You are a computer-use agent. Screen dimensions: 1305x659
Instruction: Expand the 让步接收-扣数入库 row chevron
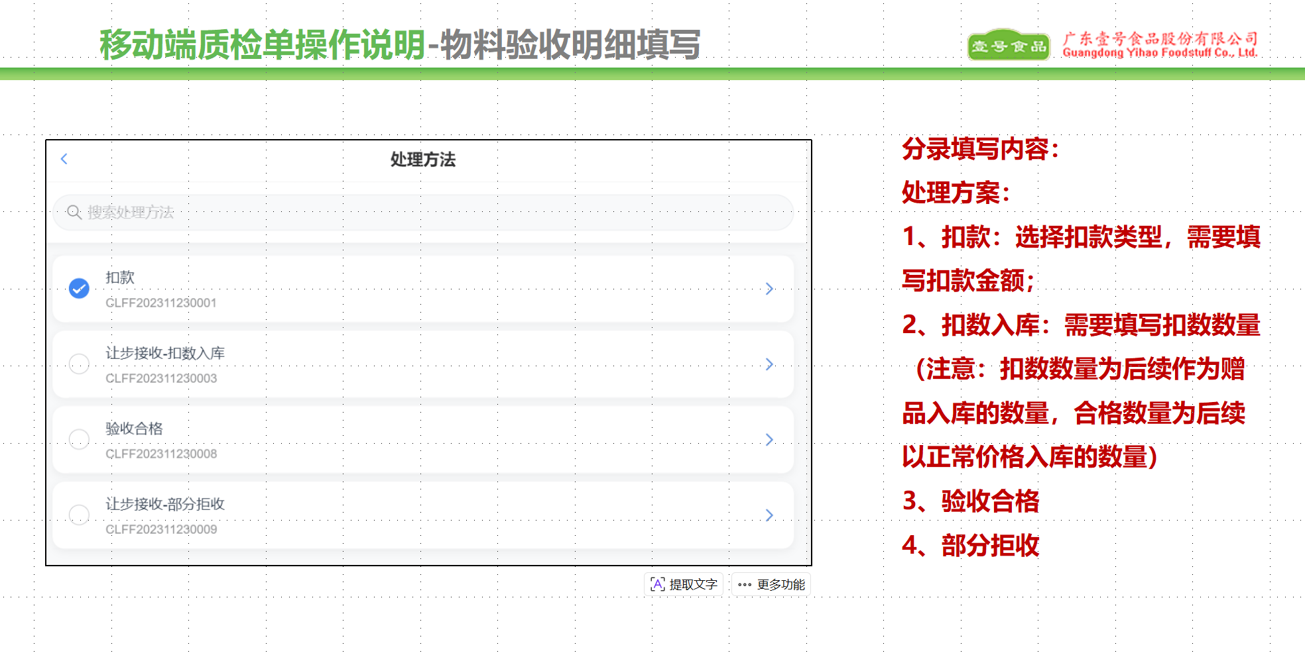(769, 364)
